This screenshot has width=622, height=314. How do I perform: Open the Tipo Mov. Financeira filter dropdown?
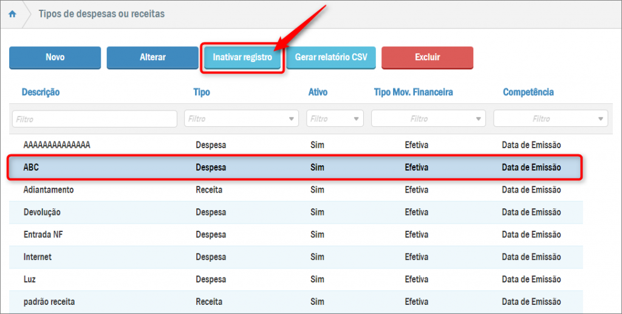[x=428, y=119]
